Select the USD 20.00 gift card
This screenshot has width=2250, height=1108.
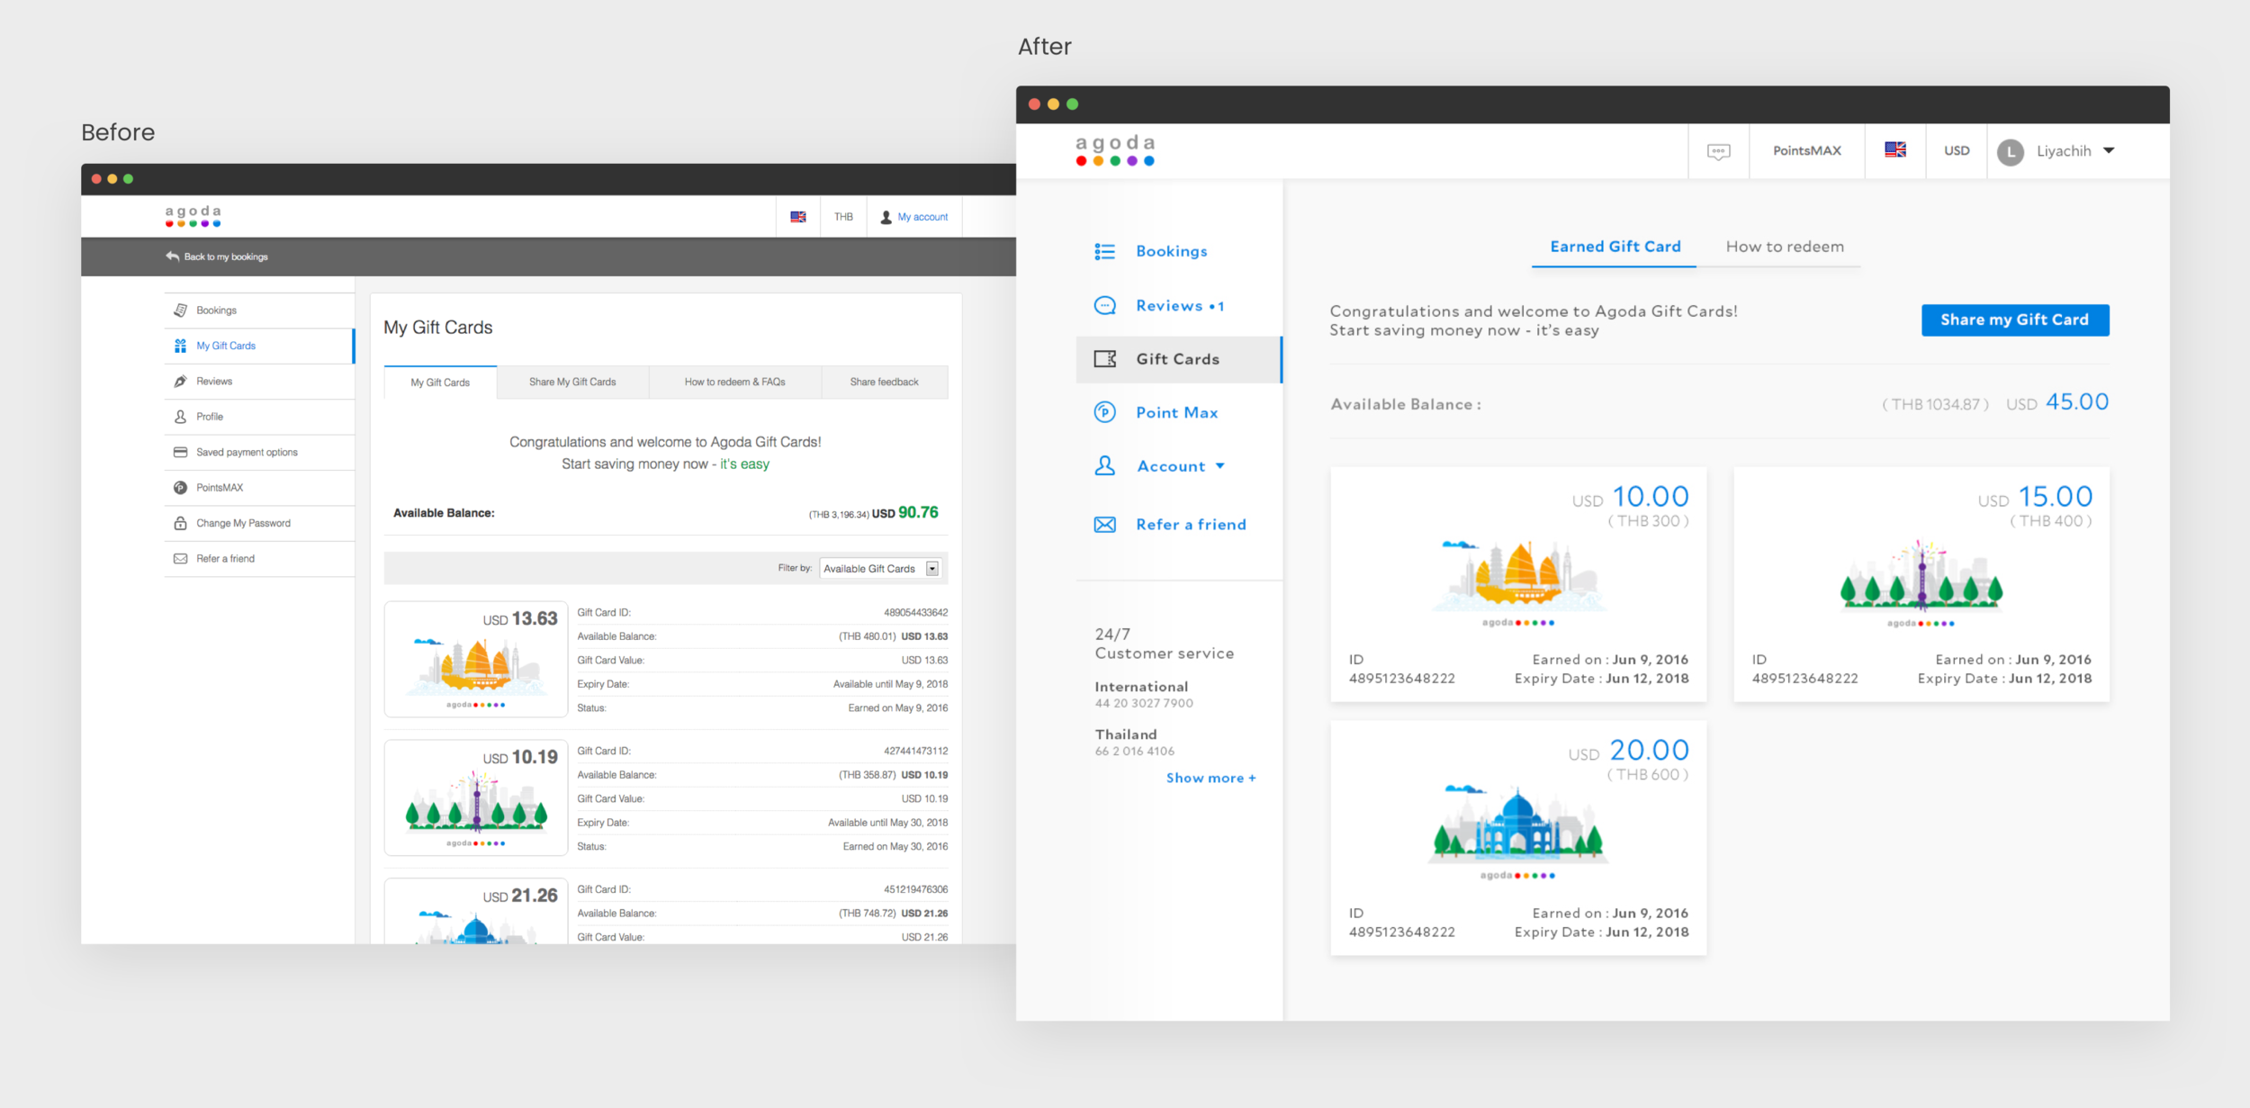(1517, 837)
